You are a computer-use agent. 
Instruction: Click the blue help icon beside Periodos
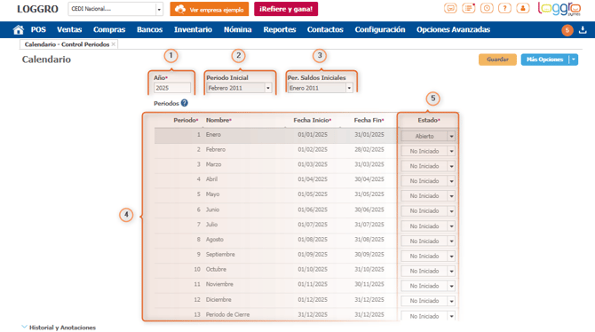coord(185,103)
